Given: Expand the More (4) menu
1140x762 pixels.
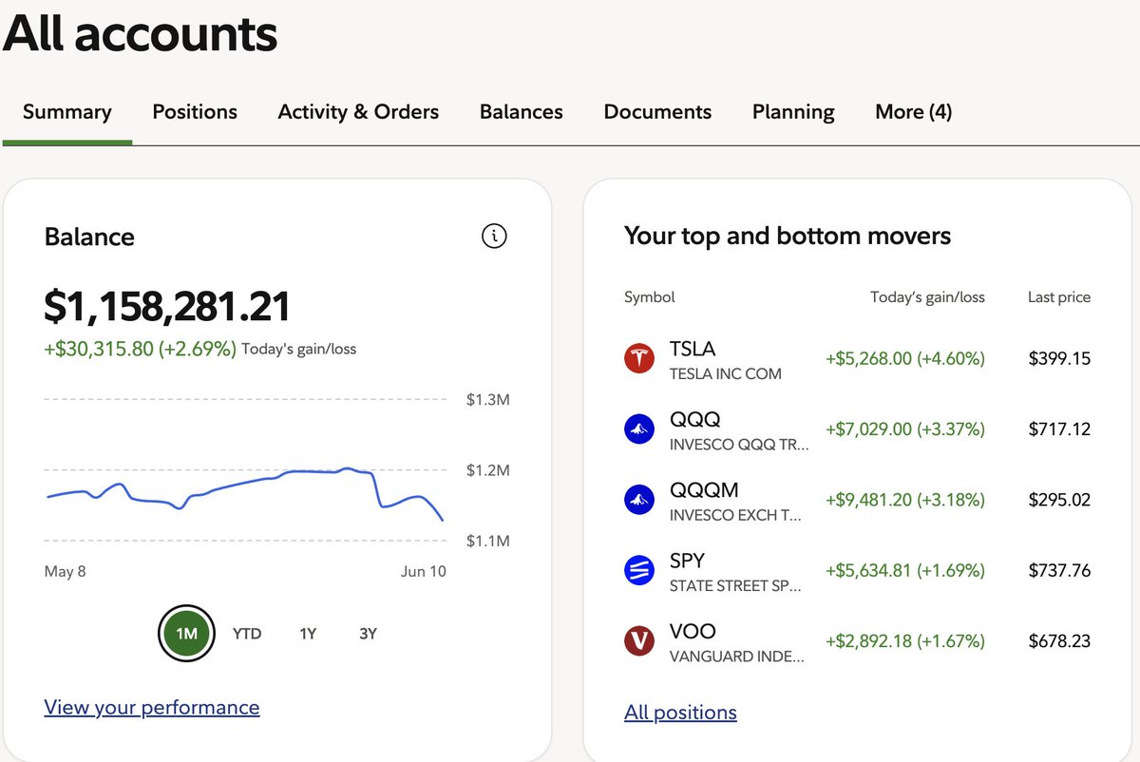Looking at the screenshot, I should pyautogui.click(x=913, y=112).
